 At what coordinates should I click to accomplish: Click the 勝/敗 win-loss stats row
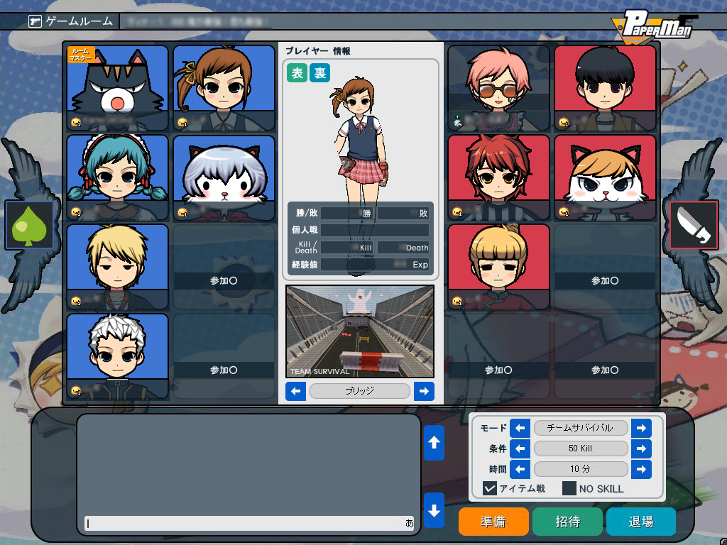(x=361, y=213)
